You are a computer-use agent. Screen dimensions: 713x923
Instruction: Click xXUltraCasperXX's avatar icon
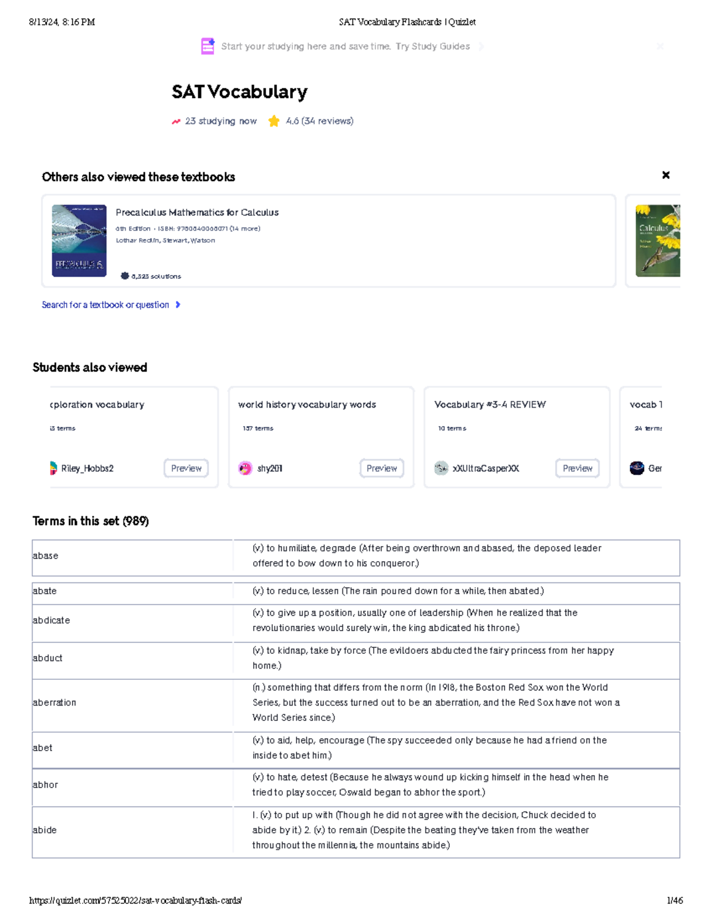pos(441,468)
